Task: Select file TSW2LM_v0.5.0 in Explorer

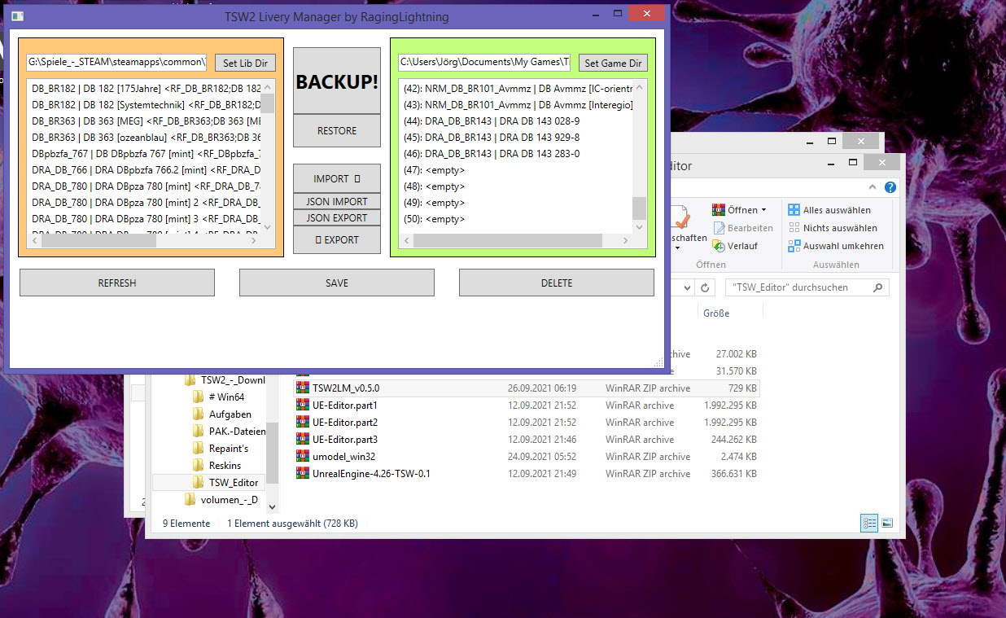Action: click(527, 388)
